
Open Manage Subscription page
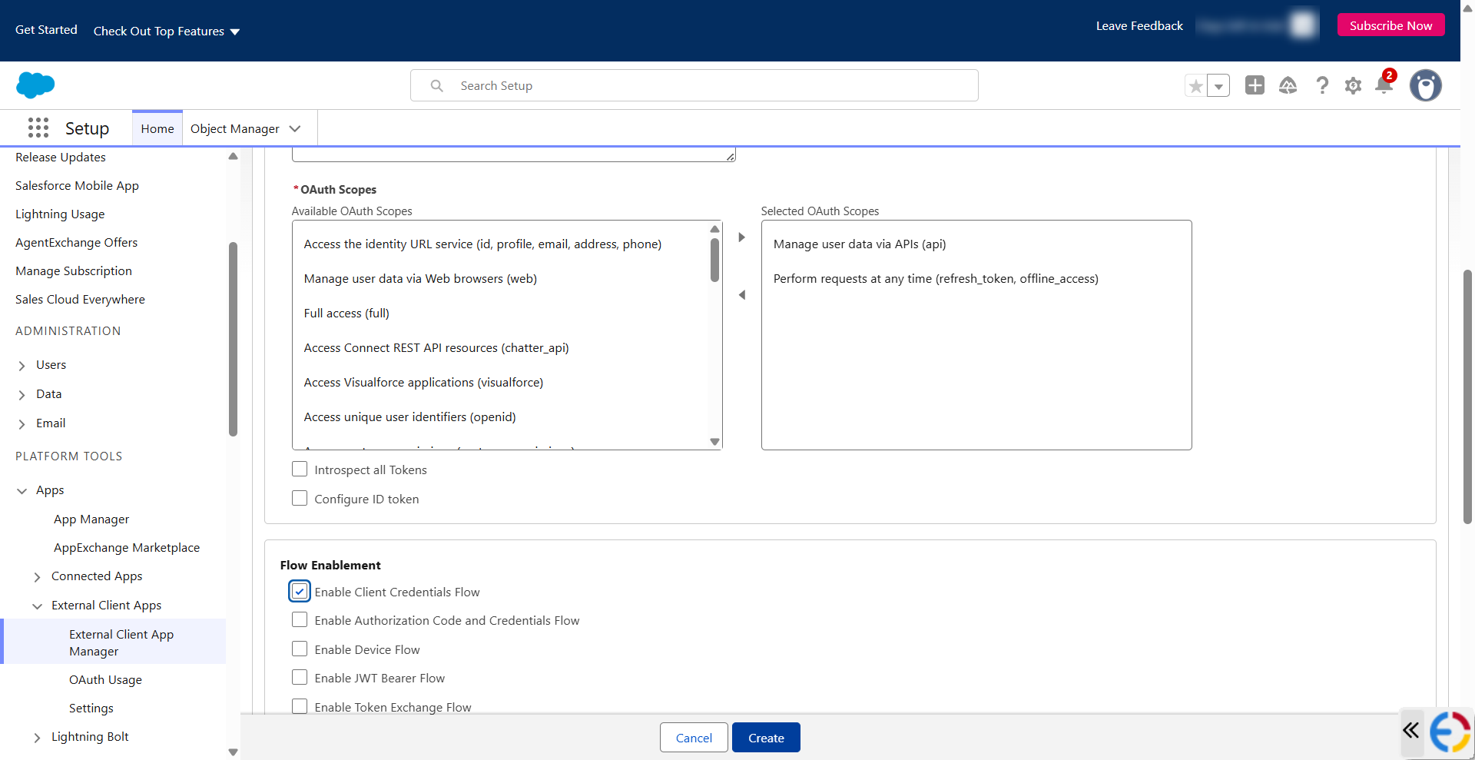pyautogui.click(x=74, y=271)
